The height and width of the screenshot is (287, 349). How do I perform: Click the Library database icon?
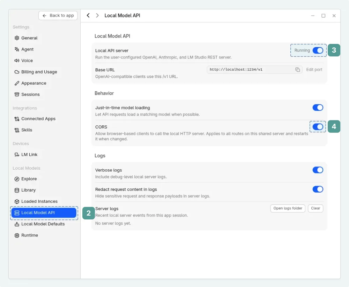point(17,190)
